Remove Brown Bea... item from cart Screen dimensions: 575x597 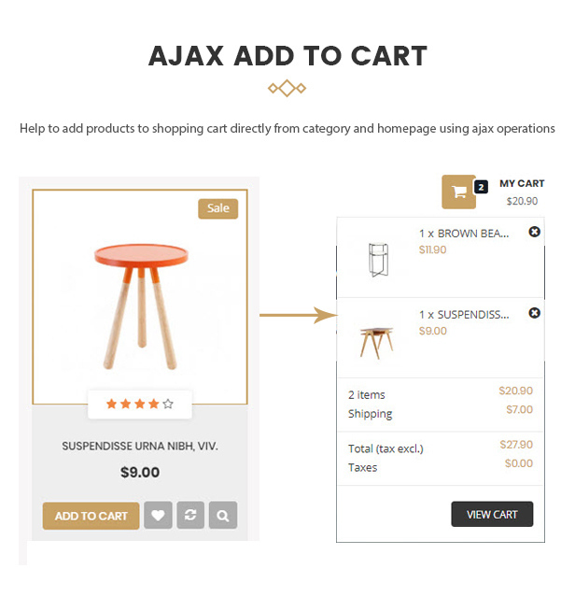[535, 232]
